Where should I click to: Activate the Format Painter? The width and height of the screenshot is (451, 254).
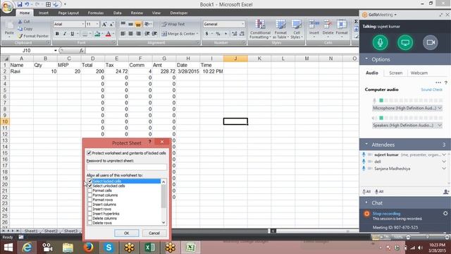pyautogui.click(x=33, y=36)
